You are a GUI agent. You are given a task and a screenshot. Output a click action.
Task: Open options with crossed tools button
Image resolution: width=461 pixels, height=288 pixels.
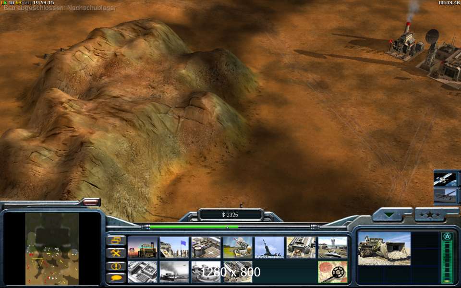pyautogui.click(x=116, y=253)
